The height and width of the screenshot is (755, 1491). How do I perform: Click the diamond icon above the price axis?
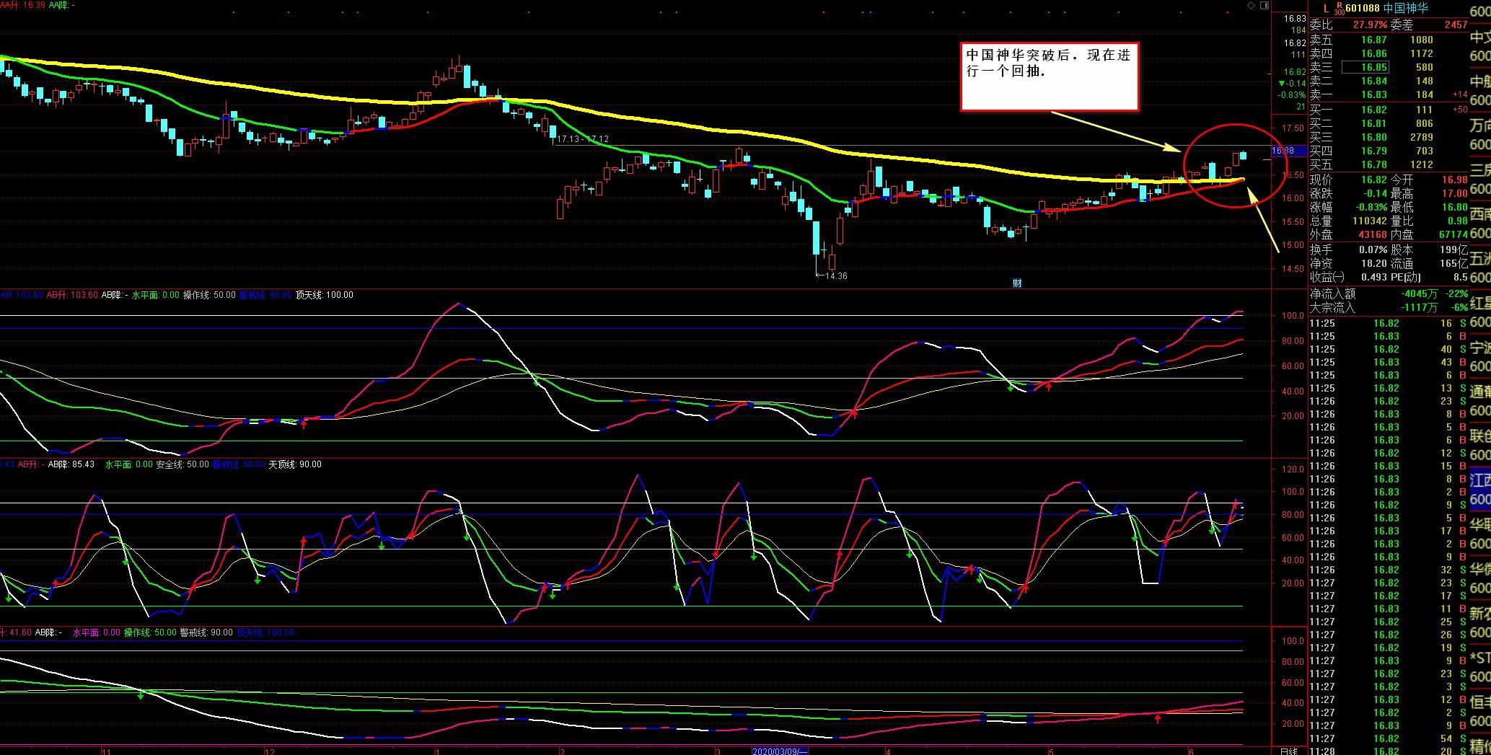click(x=1251, y=5)
